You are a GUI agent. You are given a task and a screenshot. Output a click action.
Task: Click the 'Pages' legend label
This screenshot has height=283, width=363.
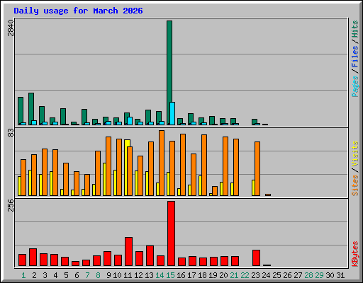click(354, 86)
